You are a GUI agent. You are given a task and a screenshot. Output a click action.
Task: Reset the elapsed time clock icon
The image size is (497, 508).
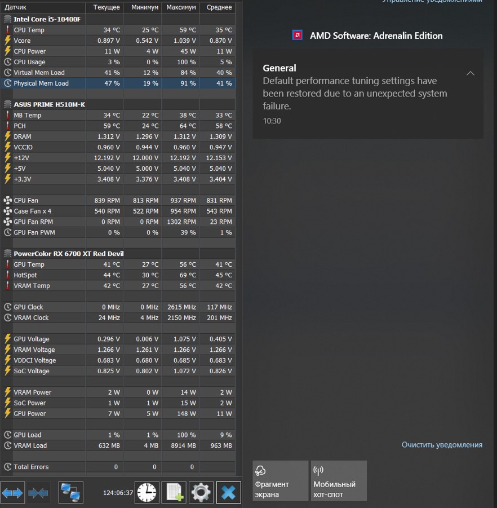(x=147, y=493)
